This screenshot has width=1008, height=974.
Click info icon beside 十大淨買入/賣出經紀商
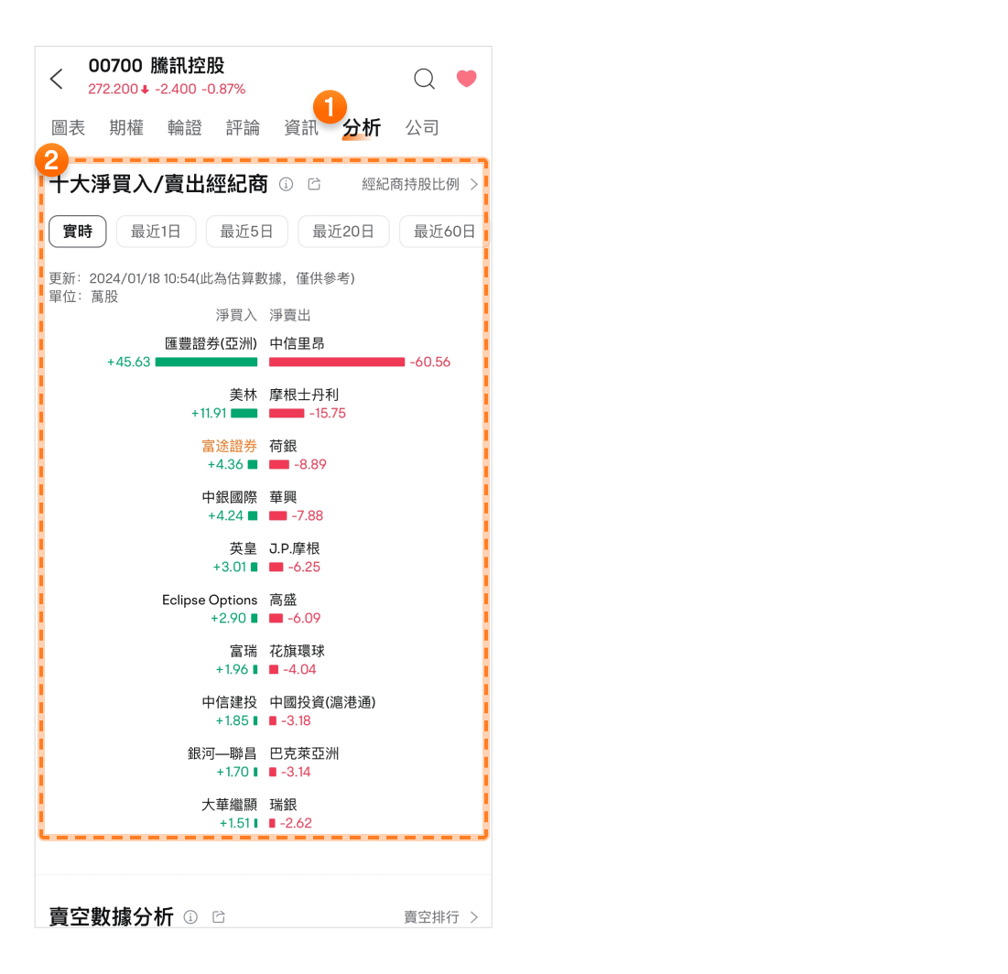click(286, 185)
